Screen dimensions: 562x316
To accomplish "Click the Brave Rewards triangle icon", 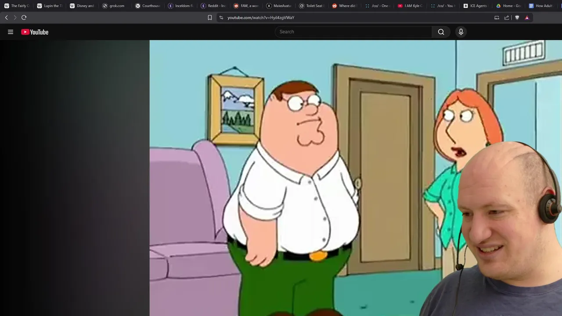I will click(x=527, y=18).
